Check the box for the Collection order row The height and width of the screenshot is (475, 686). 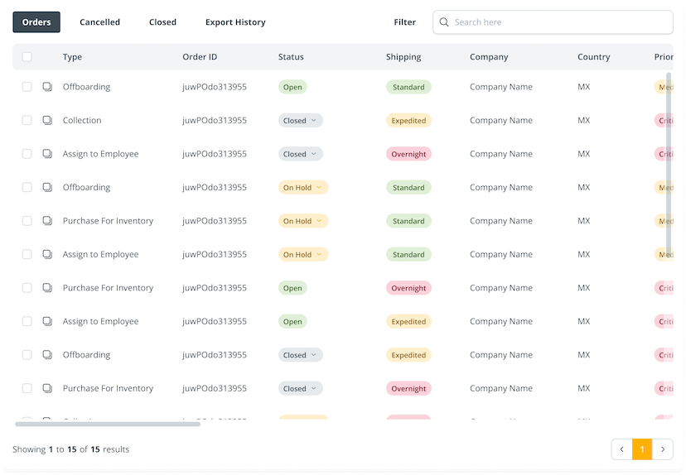tap(27, 120)
